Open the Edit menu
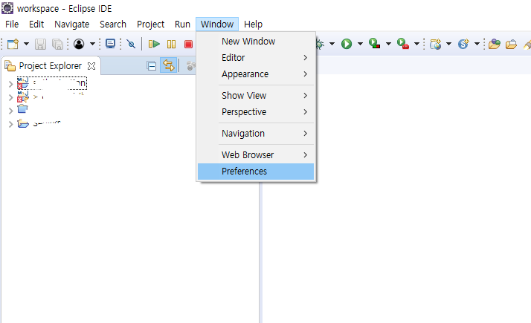The image size is (531, 323). point(36,25)
